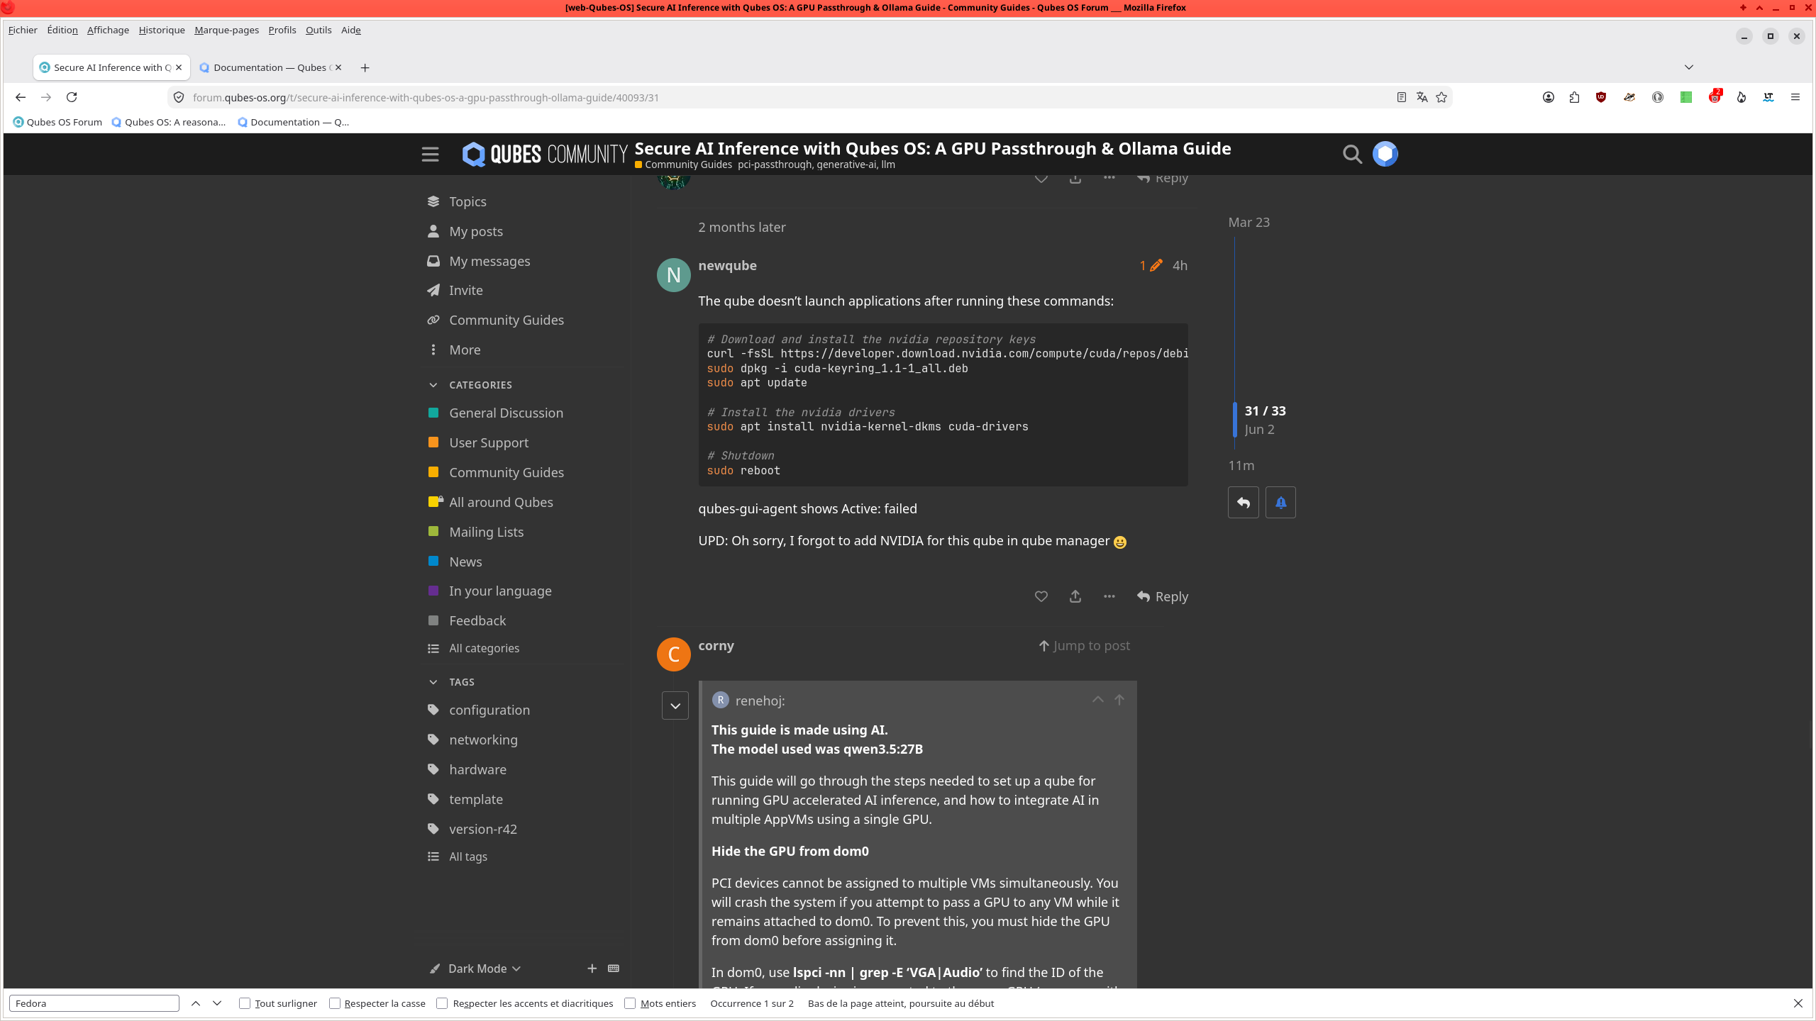Click the notification bell in topic timeline

(1280, 502)
